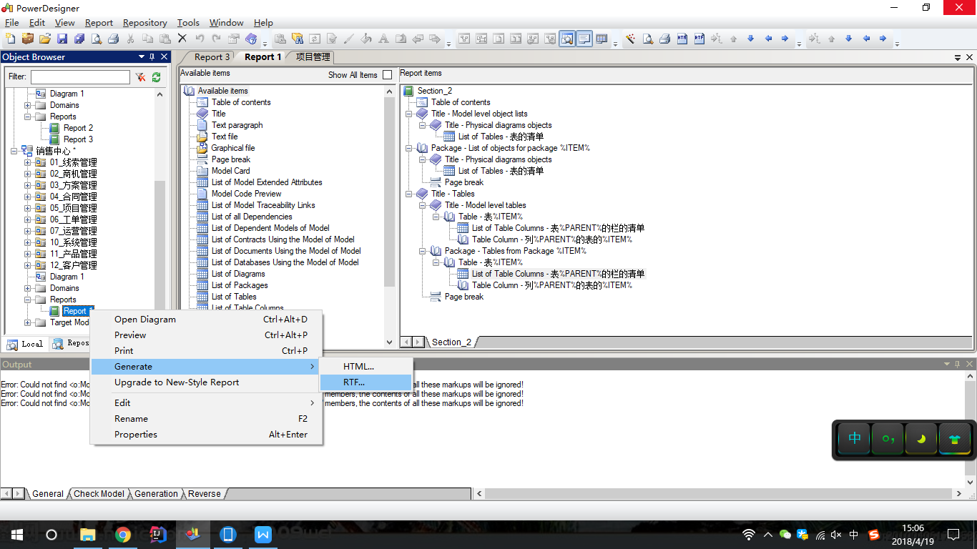The image size is (977, 549).
Task: Click the Filter text input field
Action: tap(80, 76)
